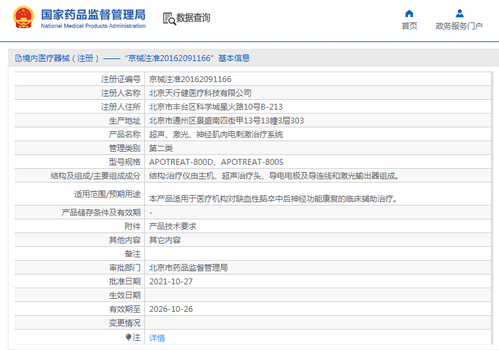Viewport: 499px width, 350px height.
Task: Click 首页 label in header
Action: pos(409,26)
